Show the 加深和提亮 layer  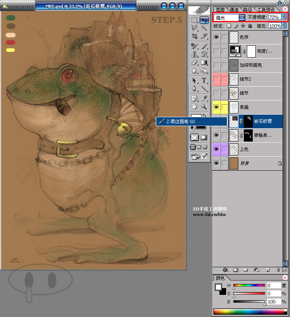pos(216,65)
